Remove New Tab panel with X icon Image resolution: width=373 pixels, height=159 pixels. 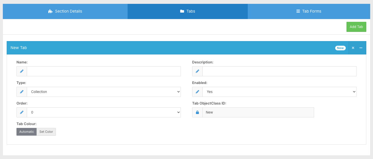pos(353,48)
